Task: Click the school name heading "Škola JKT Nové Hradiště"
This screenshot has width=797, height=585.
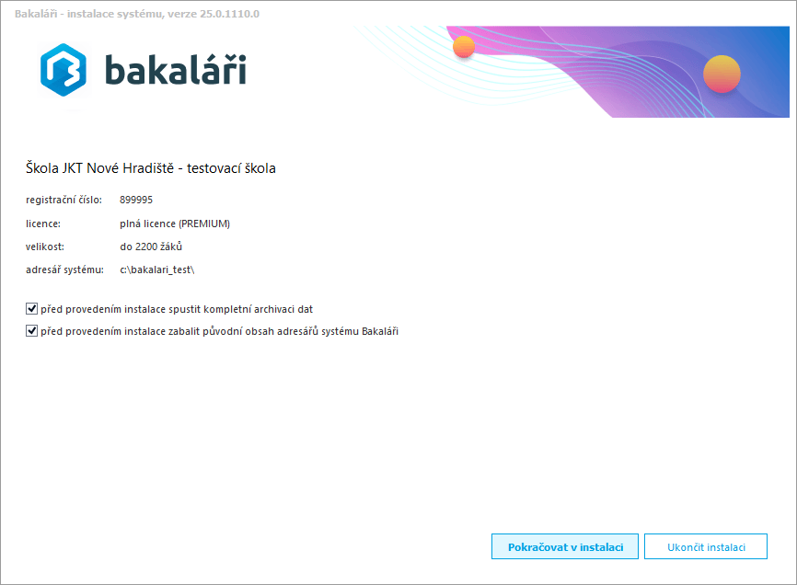Action: tap(150, 168)
